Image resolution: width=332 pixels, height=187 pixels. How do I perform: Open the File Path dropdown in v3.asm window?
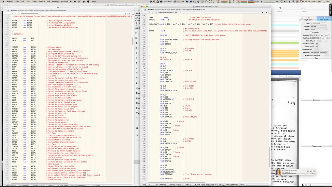tap(152, 10)
